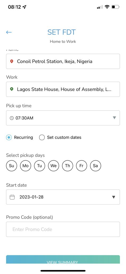Toggle Monday pickup day
Viewport: 126px width, 274px height.
26,166
